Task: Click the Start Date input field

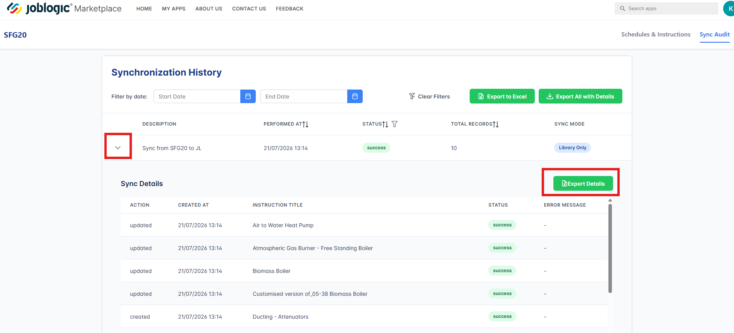Action: (197, 96)
